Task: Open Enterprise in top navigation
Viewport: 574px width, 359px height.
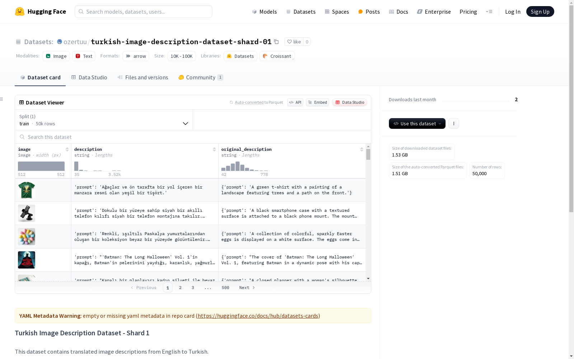Action: point(434,11)
